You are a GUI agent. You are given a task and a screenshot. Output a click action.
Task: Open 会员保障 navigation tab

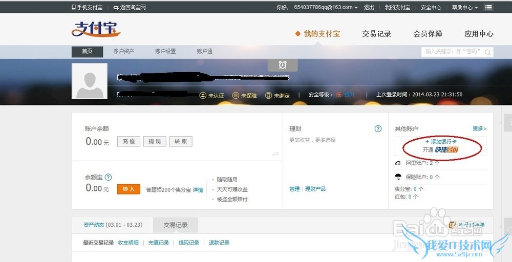point(428,34)
